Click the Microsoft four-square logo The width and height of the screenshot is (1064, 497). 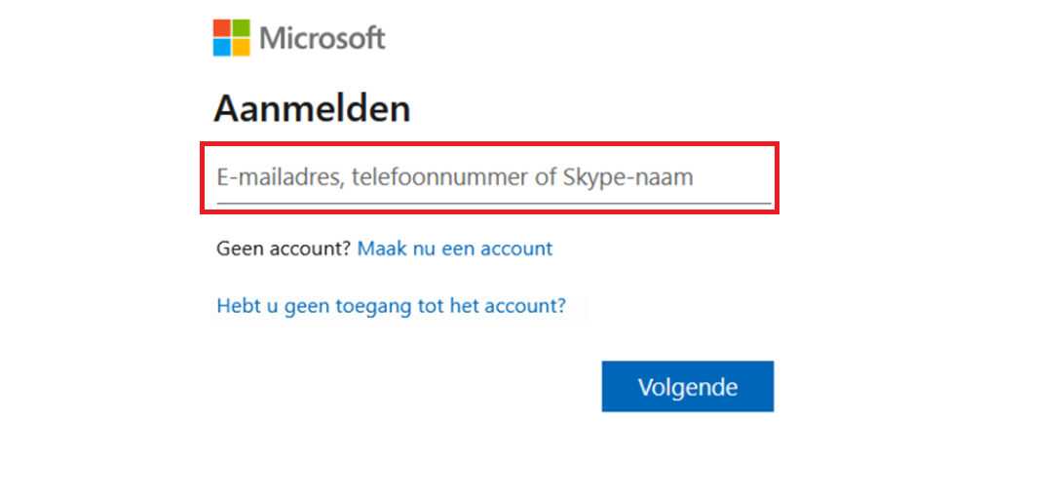[x=232, y=38]
